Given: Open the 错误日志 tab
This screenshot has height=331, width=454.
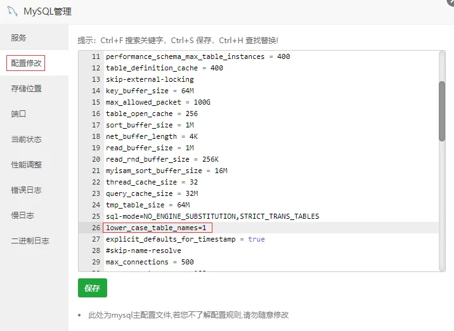Looking at the screenshot, I should tap(26, 190).
